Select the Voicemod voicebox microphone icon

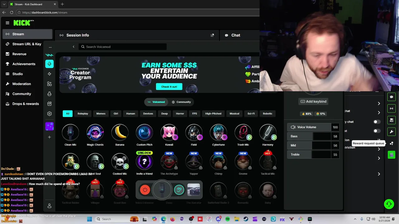coord(49,64)
